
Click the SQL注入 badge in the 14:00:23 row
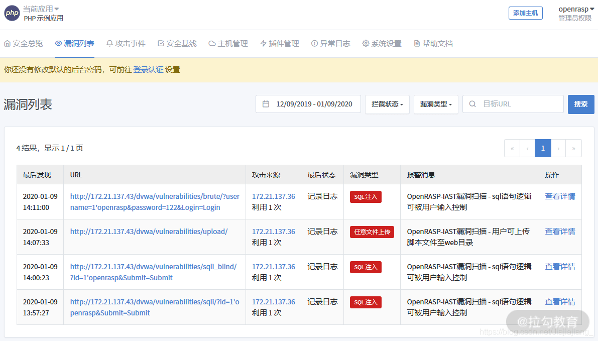(366, 267)
